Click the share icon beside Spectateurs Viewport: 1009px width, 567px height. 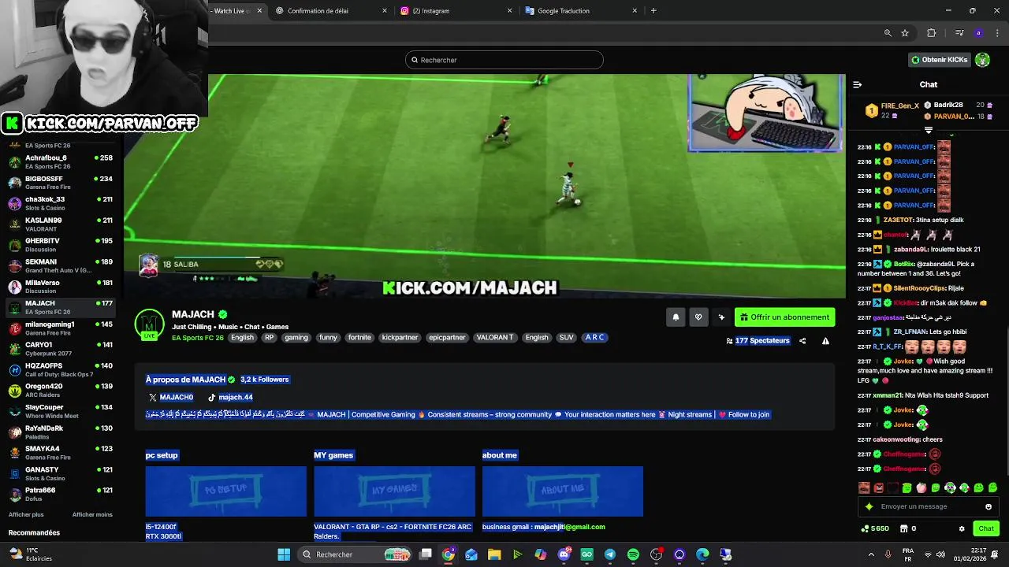[x=802, y=341]
